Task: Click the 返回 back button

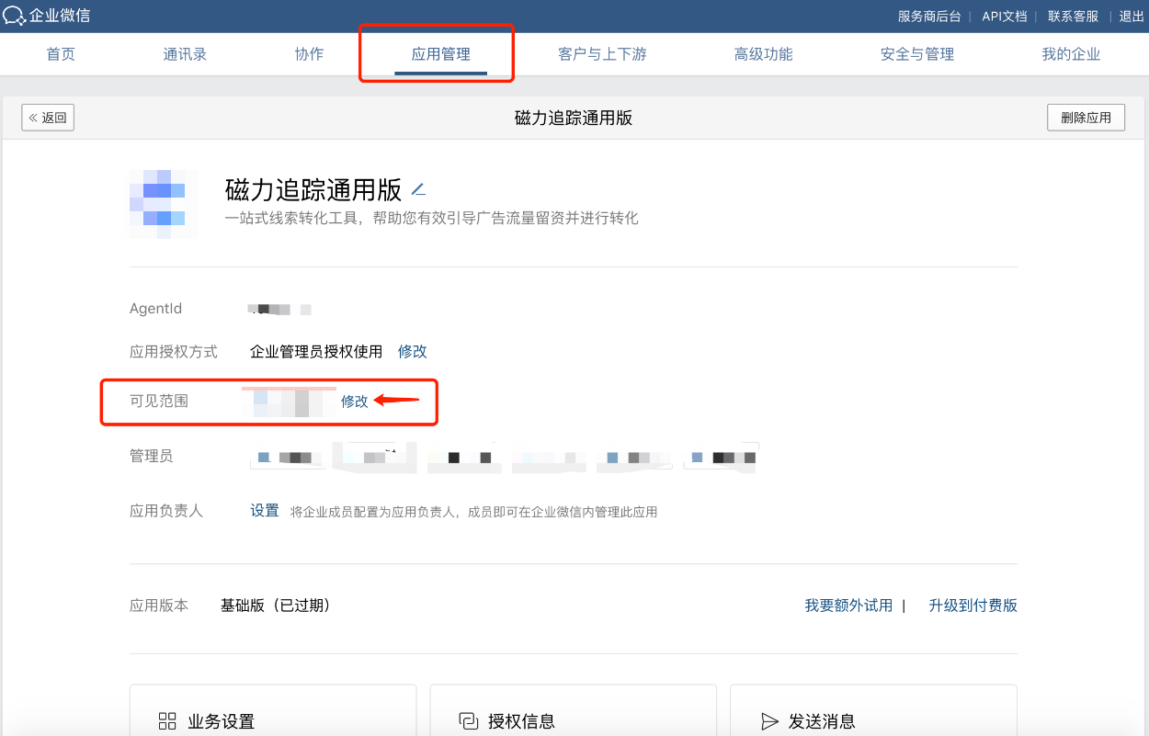Action: pyautogui.click(x=48, y=118)
